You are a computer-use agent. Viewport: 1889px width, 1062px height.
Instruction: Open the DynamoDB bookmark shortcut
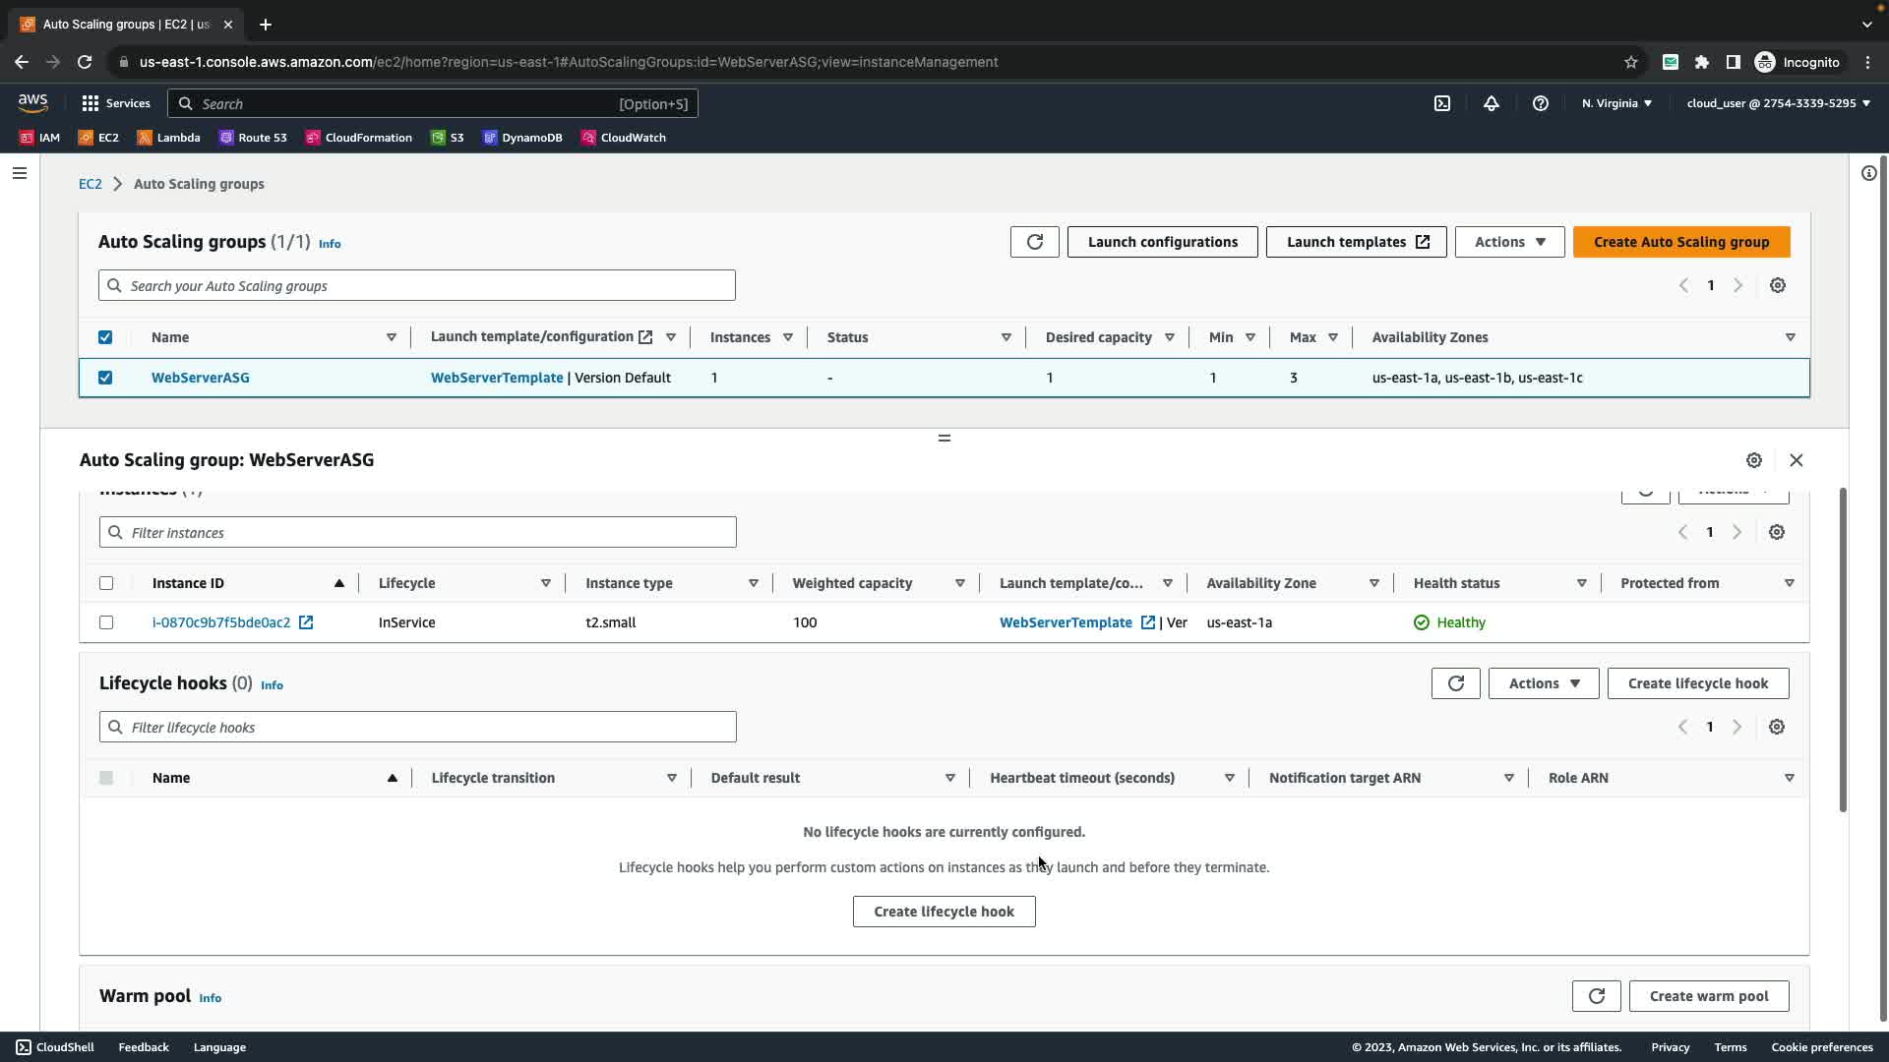pos(522,138)
